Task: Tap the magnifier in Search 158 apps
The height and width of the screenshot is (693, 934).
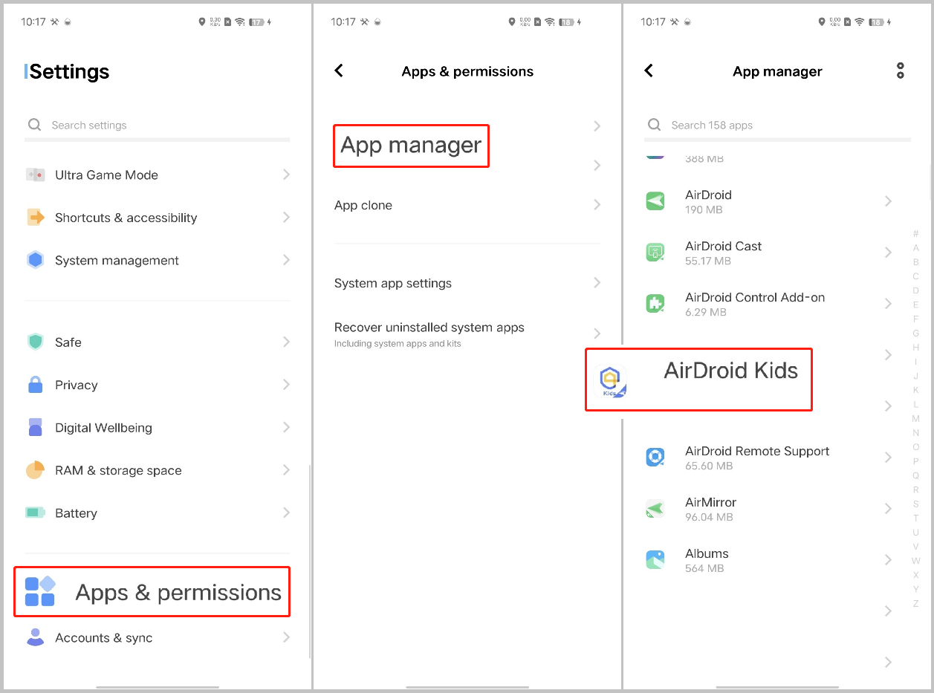Action: click(654, 125)
